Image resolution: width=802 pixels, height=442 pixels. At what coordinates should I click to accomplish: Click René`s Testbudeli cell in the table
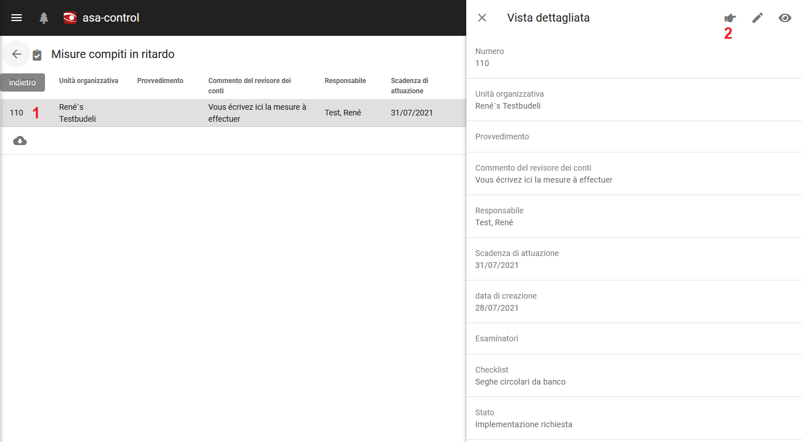pyautogui.click(x=77, y=113)
